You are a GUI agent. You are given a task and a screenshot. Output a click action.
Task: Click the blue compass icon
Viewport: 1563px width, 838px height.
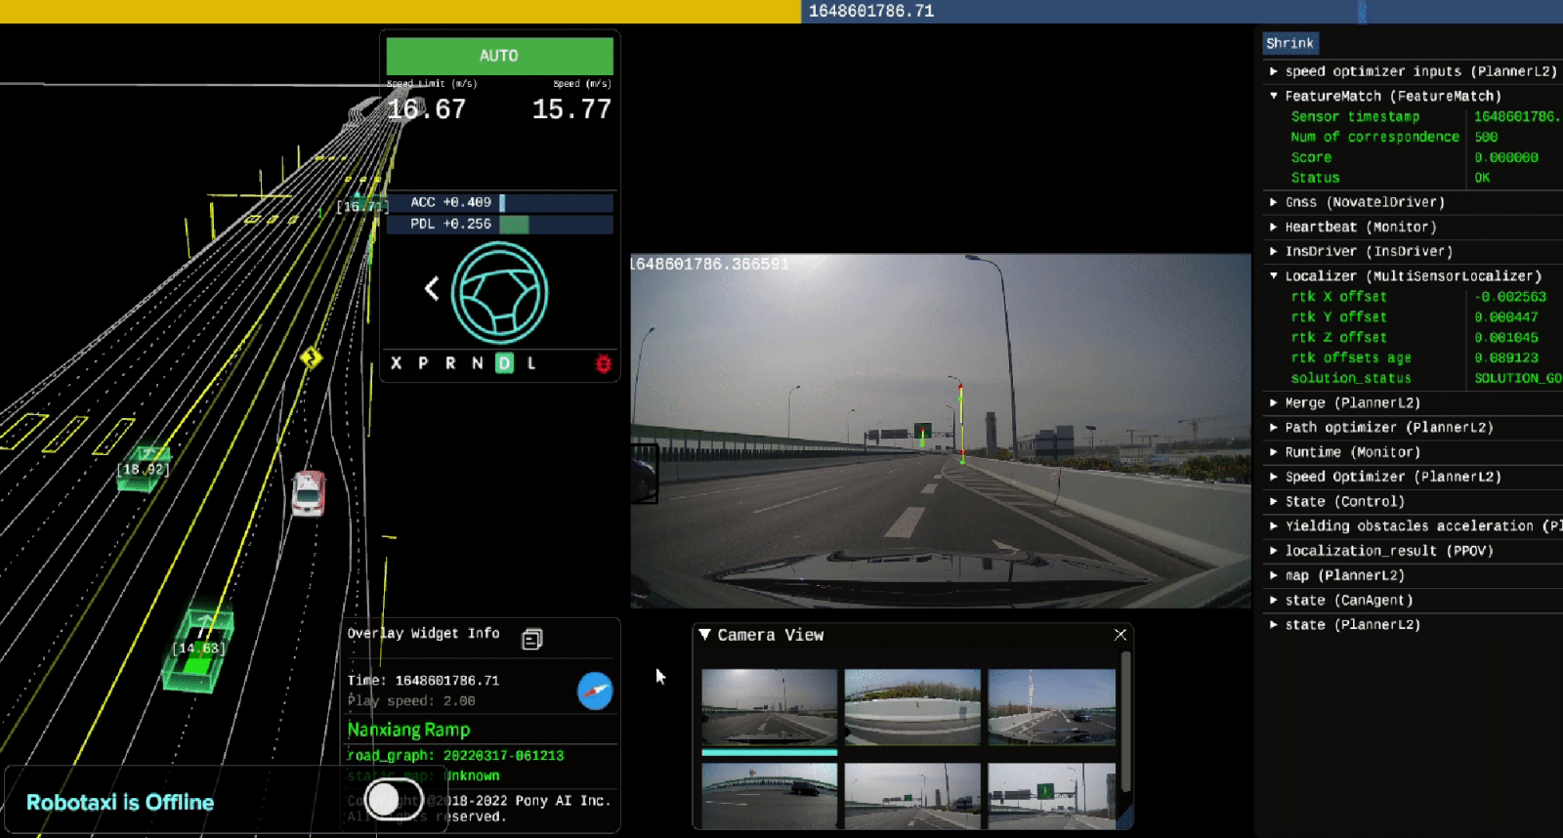pyautogui.click(x=595, y=691)
